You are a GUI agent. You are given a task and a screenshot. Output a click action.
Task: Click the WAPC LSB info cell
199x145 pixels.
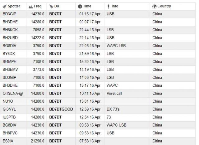coord(116,46)
